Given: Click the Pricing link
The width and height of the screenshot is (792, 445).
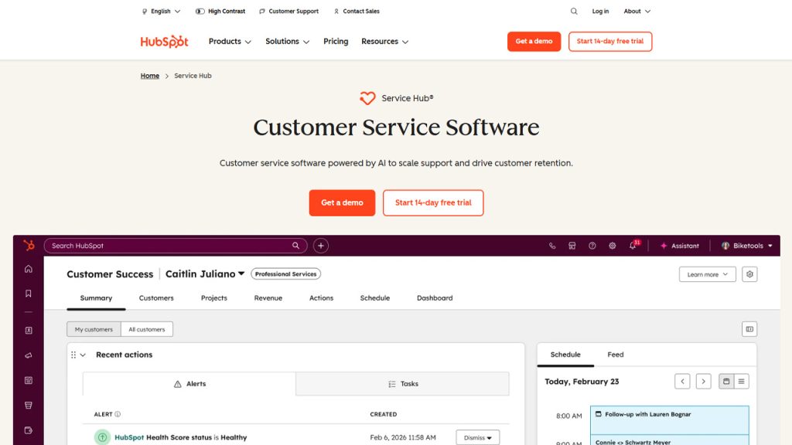Looking at the screenshot, I should (336, 42).
